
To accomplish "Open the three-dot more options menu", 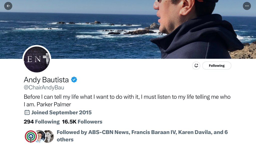I will coord(247,6).
